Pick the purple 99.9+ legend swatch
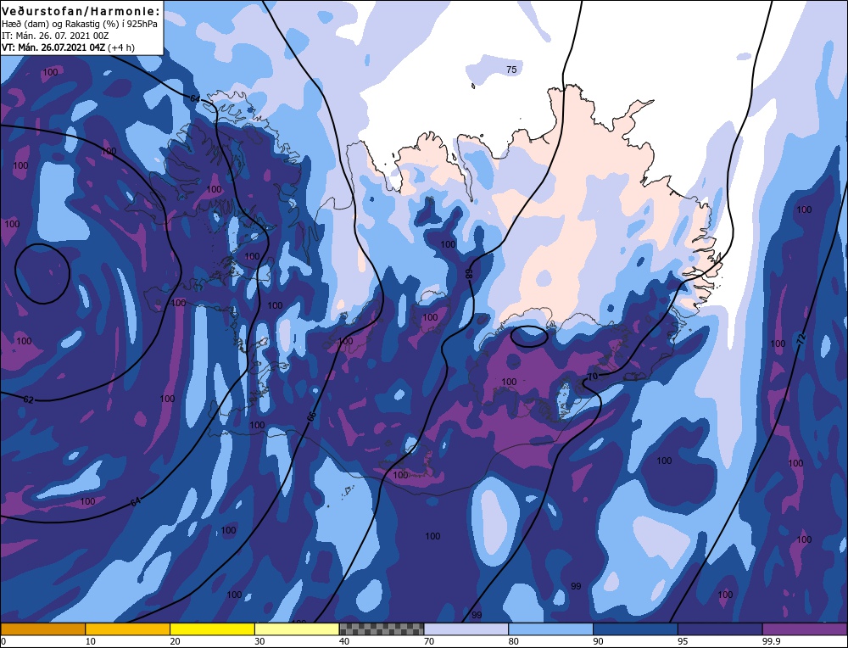Screen dimensions: 848x648 805,628
